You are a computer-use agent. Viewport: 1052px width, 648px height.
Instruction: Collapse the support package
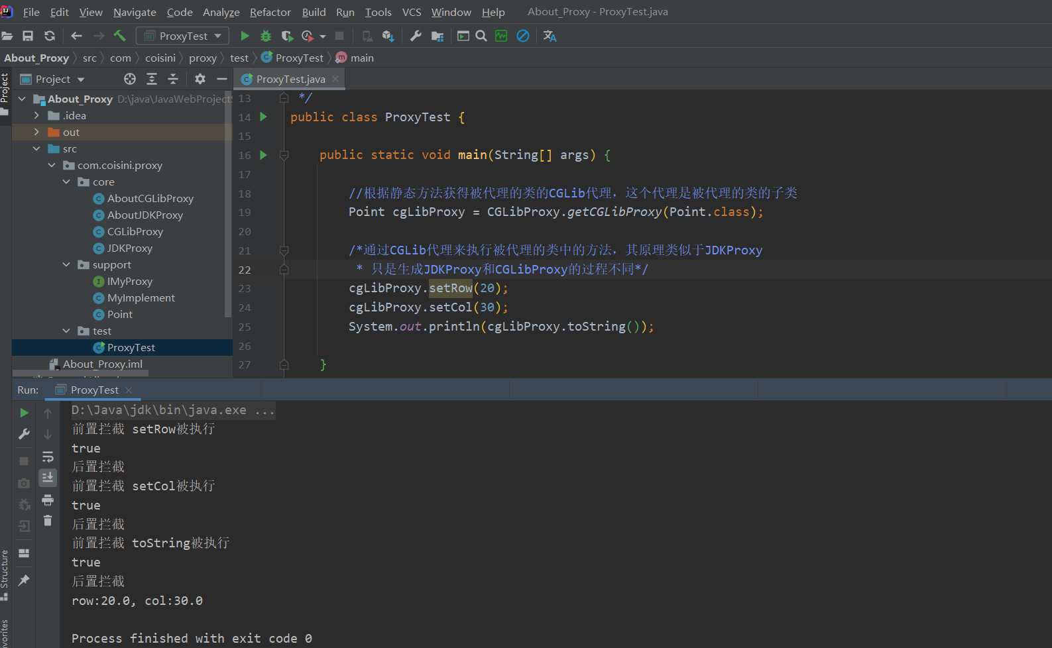pyautogui.click(x=66, y=264)
